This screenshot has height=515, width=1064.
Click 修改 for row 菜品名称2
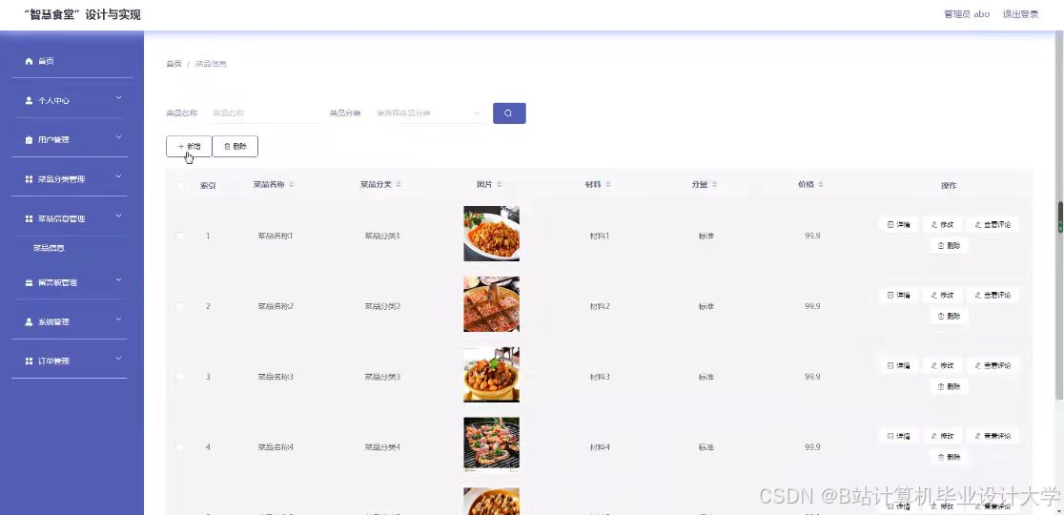[x=943, y=295]
